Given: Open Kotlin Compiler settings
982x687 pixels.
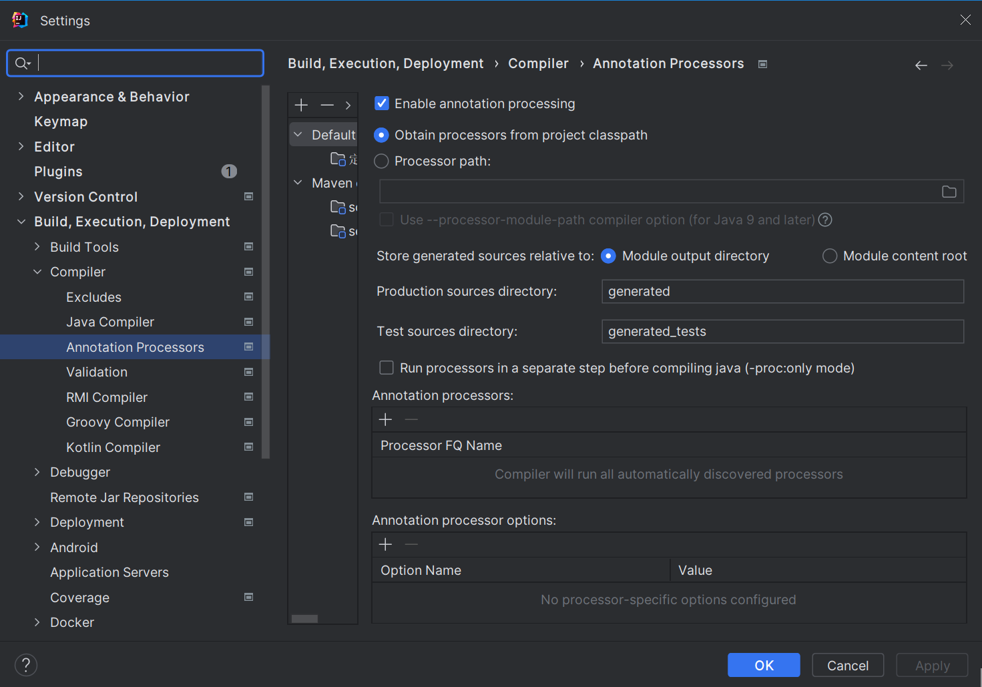Looking at the screenshot, I should click(x=113, y=447).
